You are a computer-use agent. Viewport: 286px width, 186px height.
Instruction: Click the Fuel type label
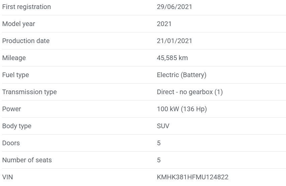point(15,75)
